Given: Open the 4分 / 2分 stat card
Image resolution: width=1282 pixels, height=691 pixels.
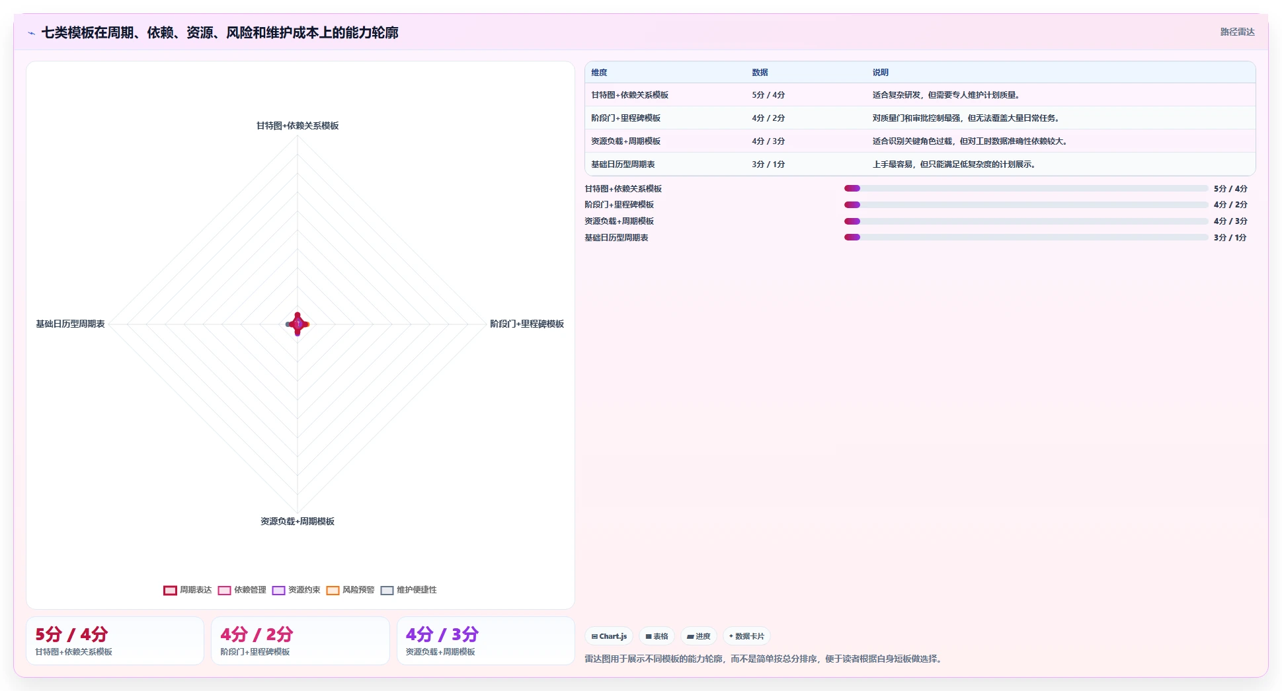Looking at the screenshot, I should (300, 641).
